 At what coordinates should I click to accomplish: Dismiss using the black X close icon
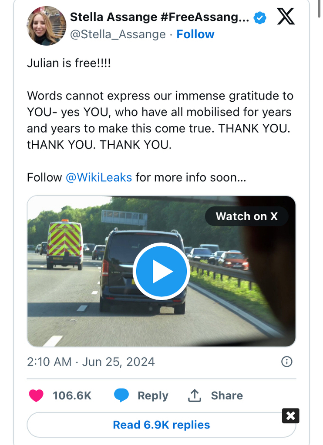pos(291,416)
